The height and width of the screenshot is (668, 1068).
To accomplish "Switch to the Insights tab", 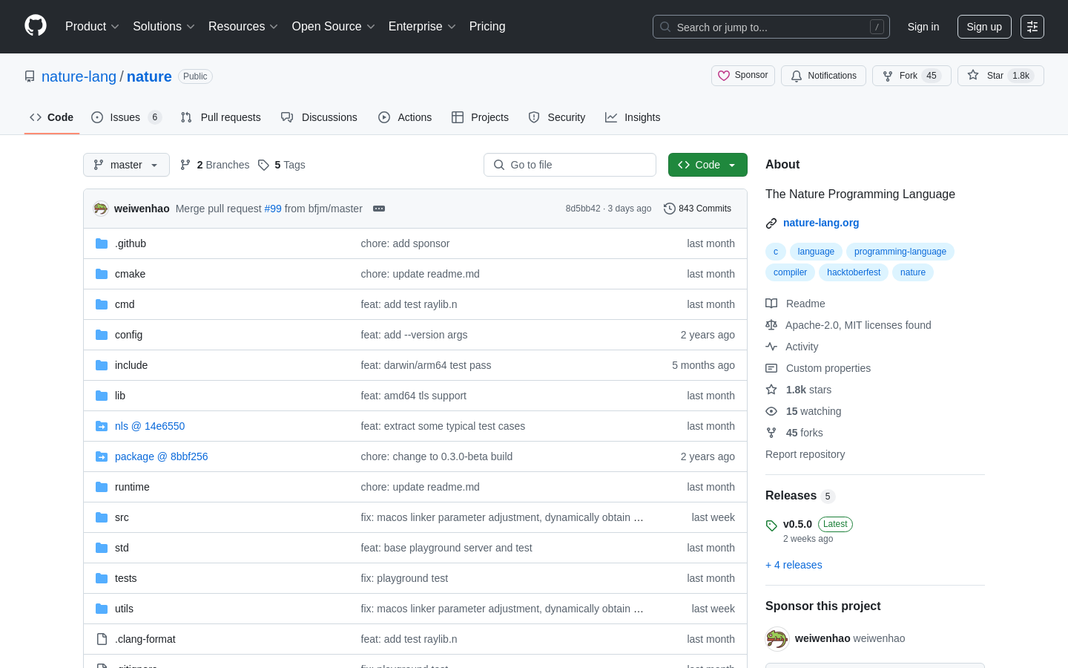I will pos(633,117).
